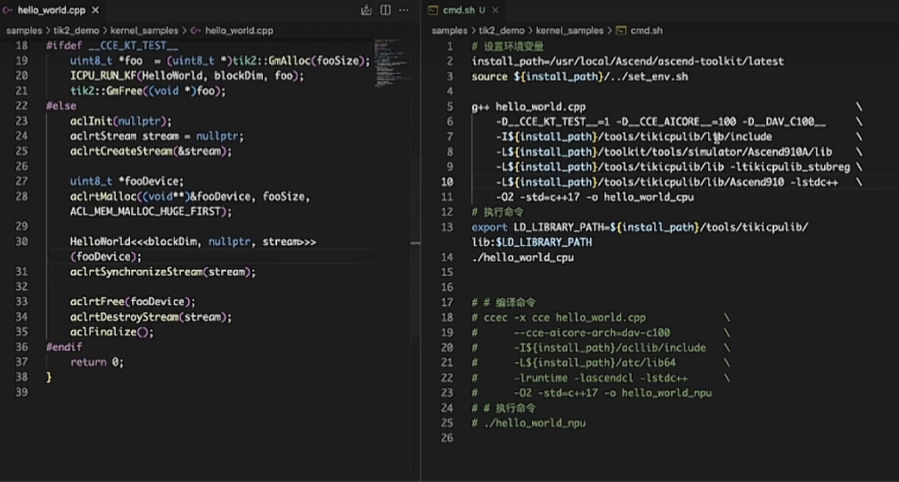Switch to the cmd.sh tab
Image resolution: width=899 pixels, height=482 pixels.
pyautogui.click(x=464, y=10)
